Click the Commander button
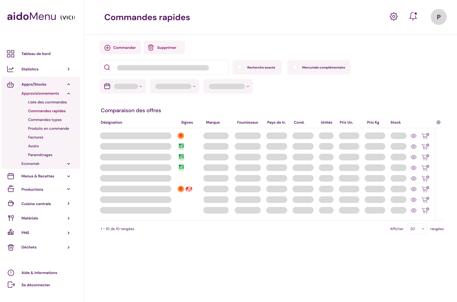Screen dimensions: 457x302 [x=120, y=47]
